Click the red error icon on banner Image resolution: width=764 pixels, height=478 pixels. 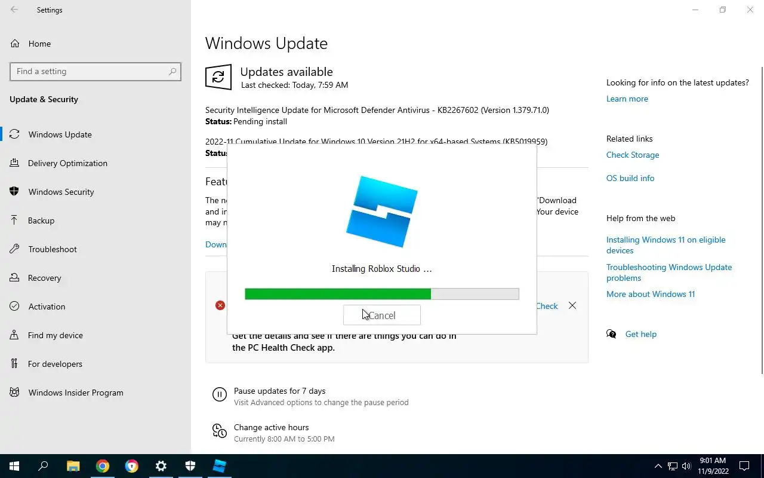click(x=220, y=305)
